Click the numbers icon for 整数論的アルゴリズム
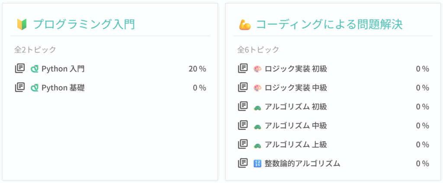The width and height of the screenshot is (443, 183). [257, 164]
